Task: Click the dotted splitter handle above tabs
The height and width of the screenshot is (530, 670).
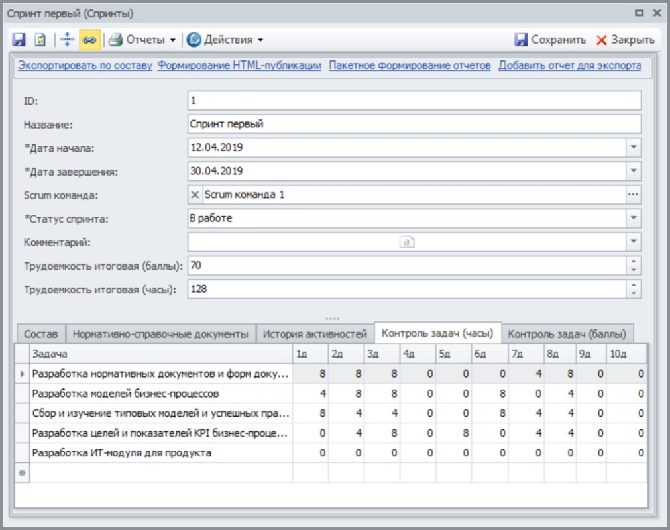Action: (333, 319)
